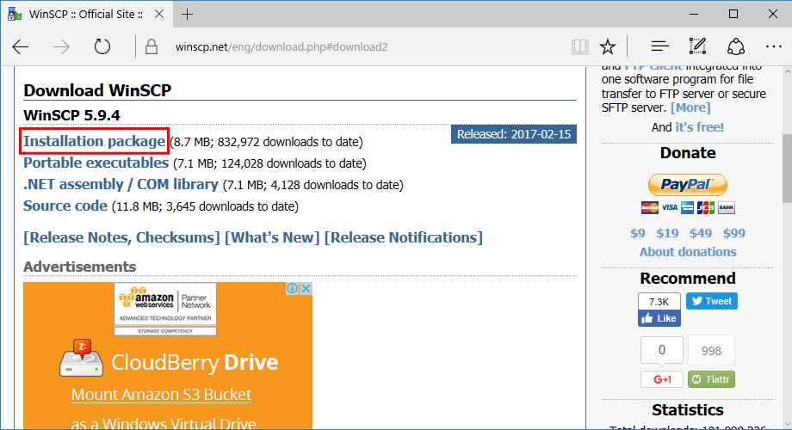Open the What's New link
Image resolution: width=792 pixels, height=430 pixels.
[x=272, y=237]
